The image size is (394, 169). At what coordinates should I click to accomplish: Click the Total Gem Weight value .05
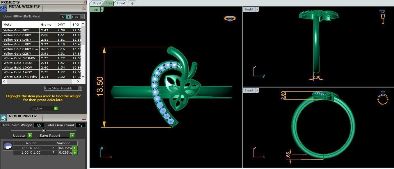tap(39, 125)
